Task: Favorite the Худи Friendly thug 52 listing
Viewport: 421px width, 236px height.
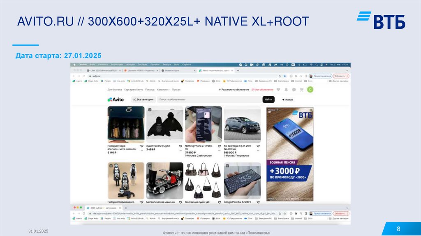Action: coord(180,146)
